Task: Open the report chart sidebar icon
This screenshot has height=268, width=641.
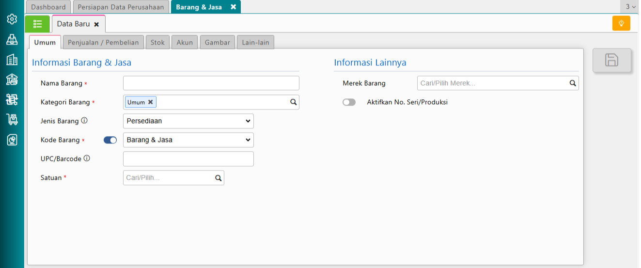Action: [12, 140]
